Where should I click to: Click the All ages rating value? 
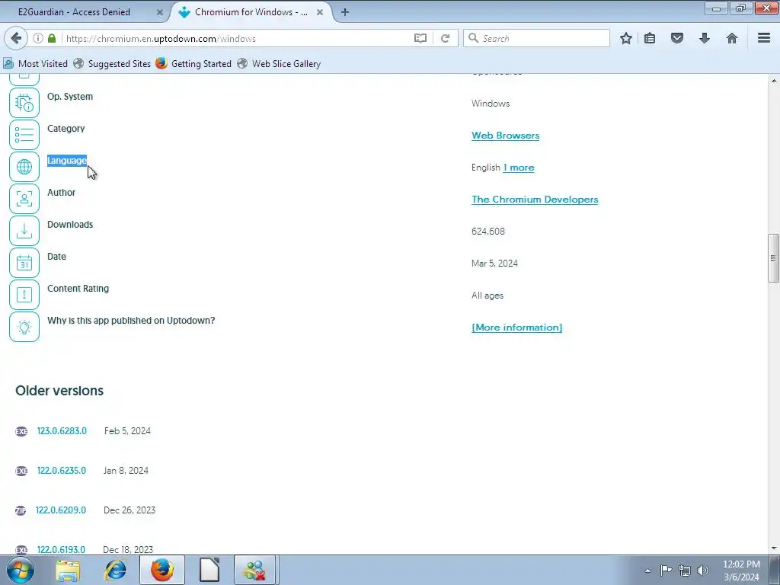click(487, 296)
